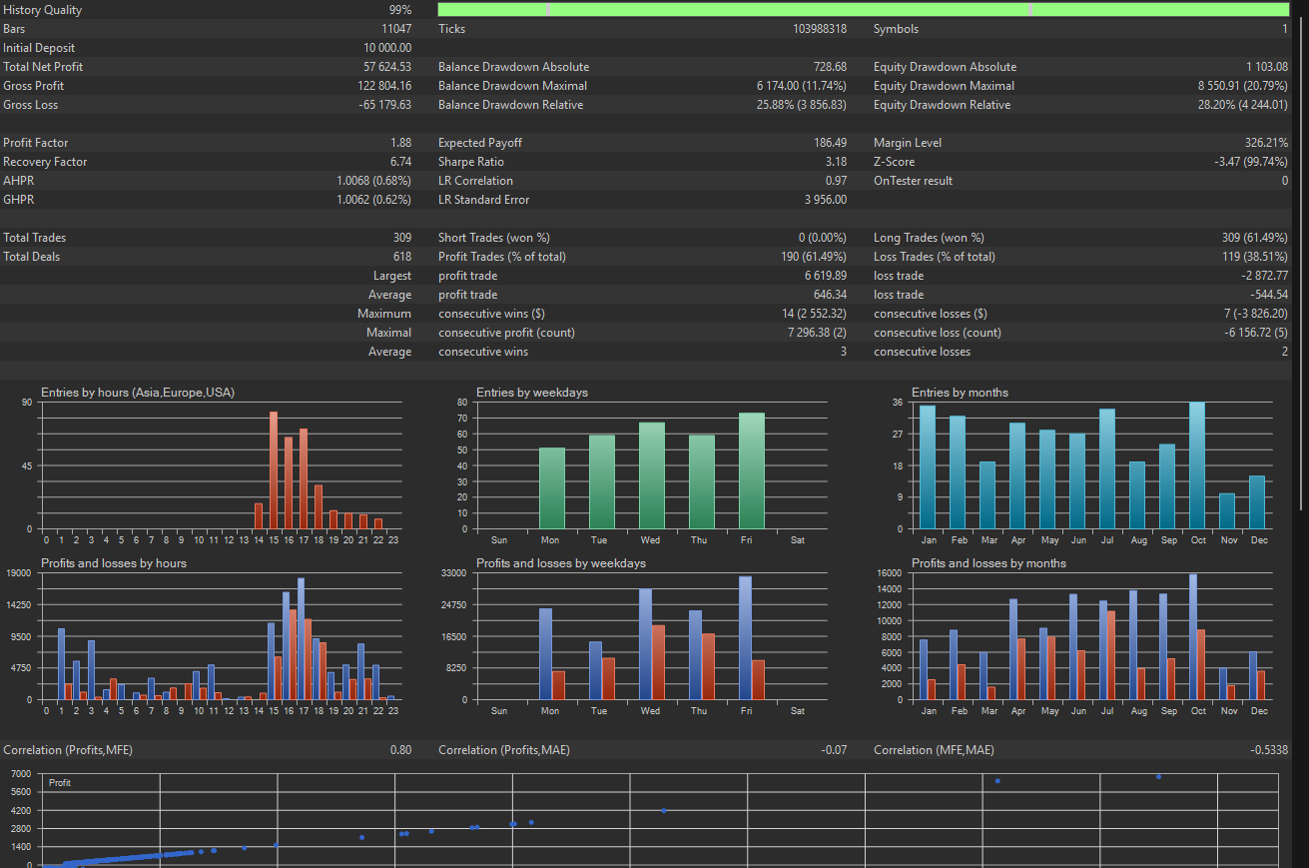Select the Gross Loss value -65 179.63
Screen dimensions: 1309x868
tap(384, 105)
